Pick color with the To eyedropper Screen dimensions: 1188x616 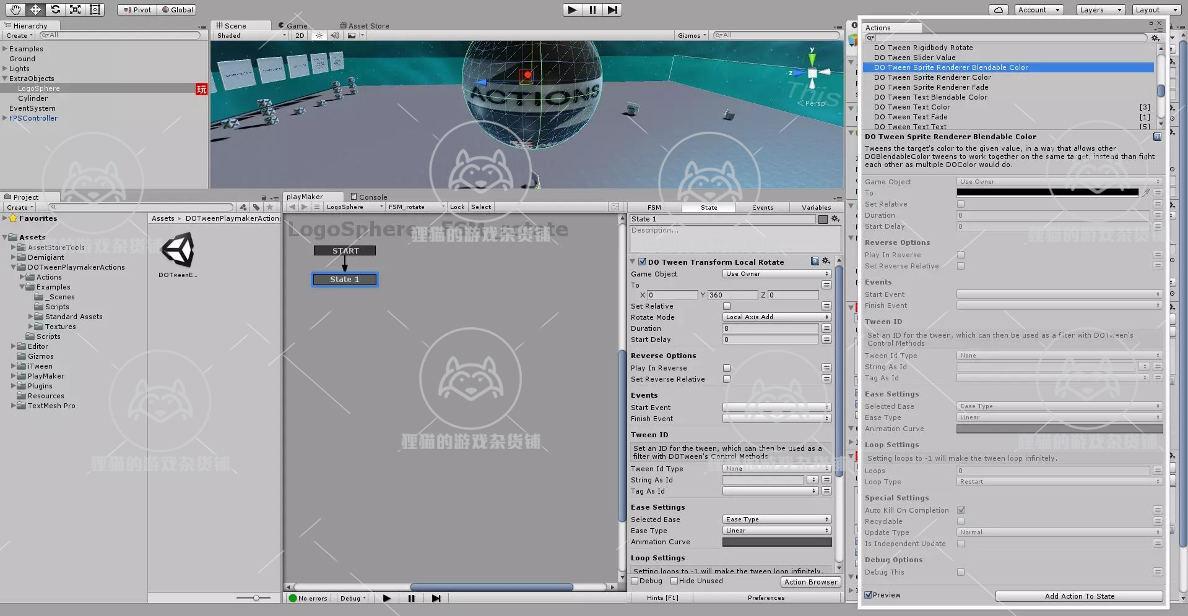[x=1146, y=193]
